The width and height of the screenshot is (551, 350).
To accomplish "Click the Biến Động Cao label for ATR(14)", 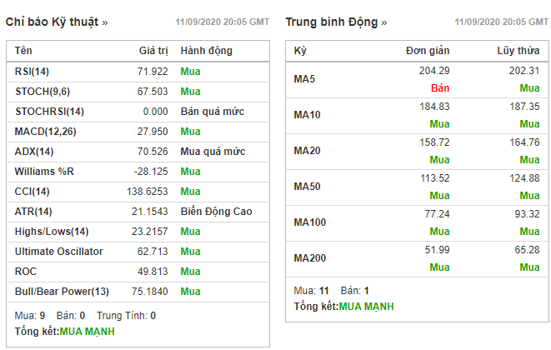I will pyautogui.click(x=216, y=212).
